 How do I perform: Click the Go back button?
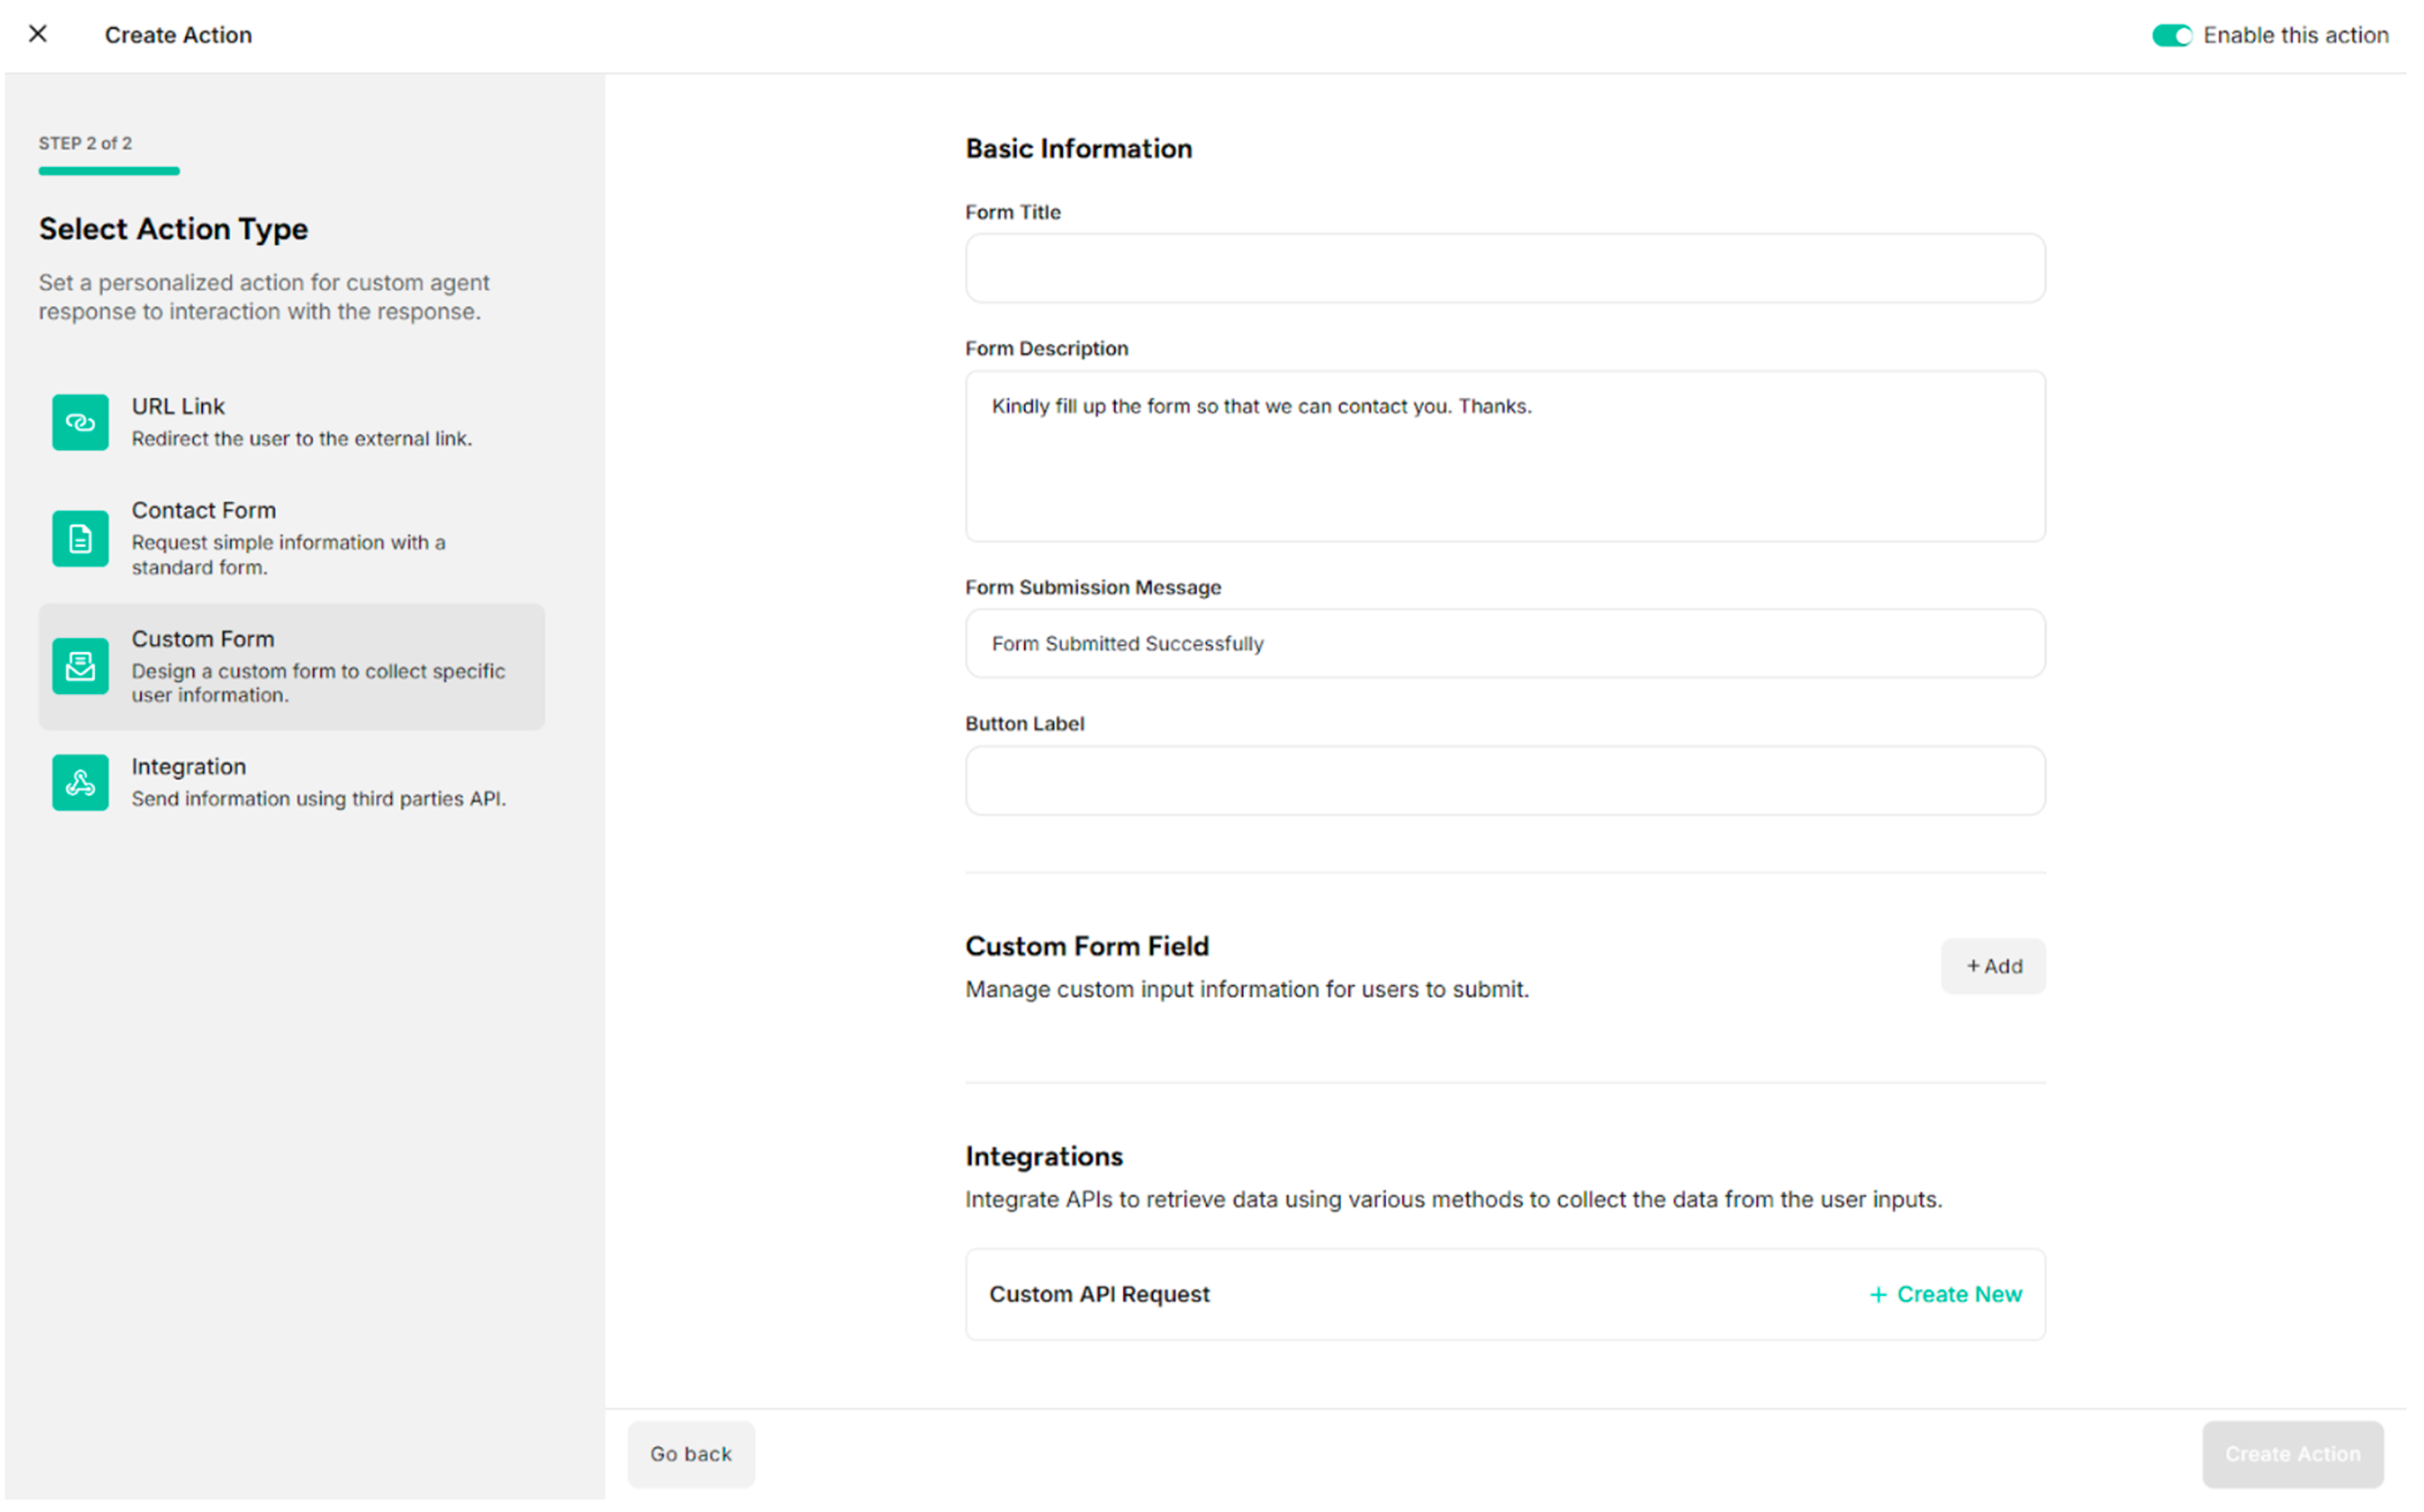coord(690,1453)
